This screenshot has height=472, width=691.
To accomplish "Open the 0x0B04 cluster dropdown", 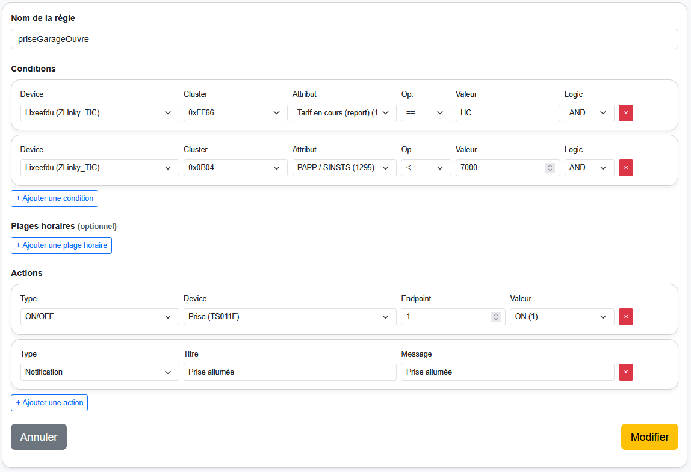I will [x=235, y=168].
